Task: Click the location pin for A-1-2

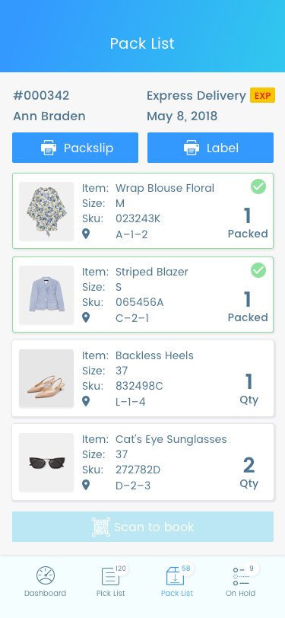Action: (x=86, y=234)
